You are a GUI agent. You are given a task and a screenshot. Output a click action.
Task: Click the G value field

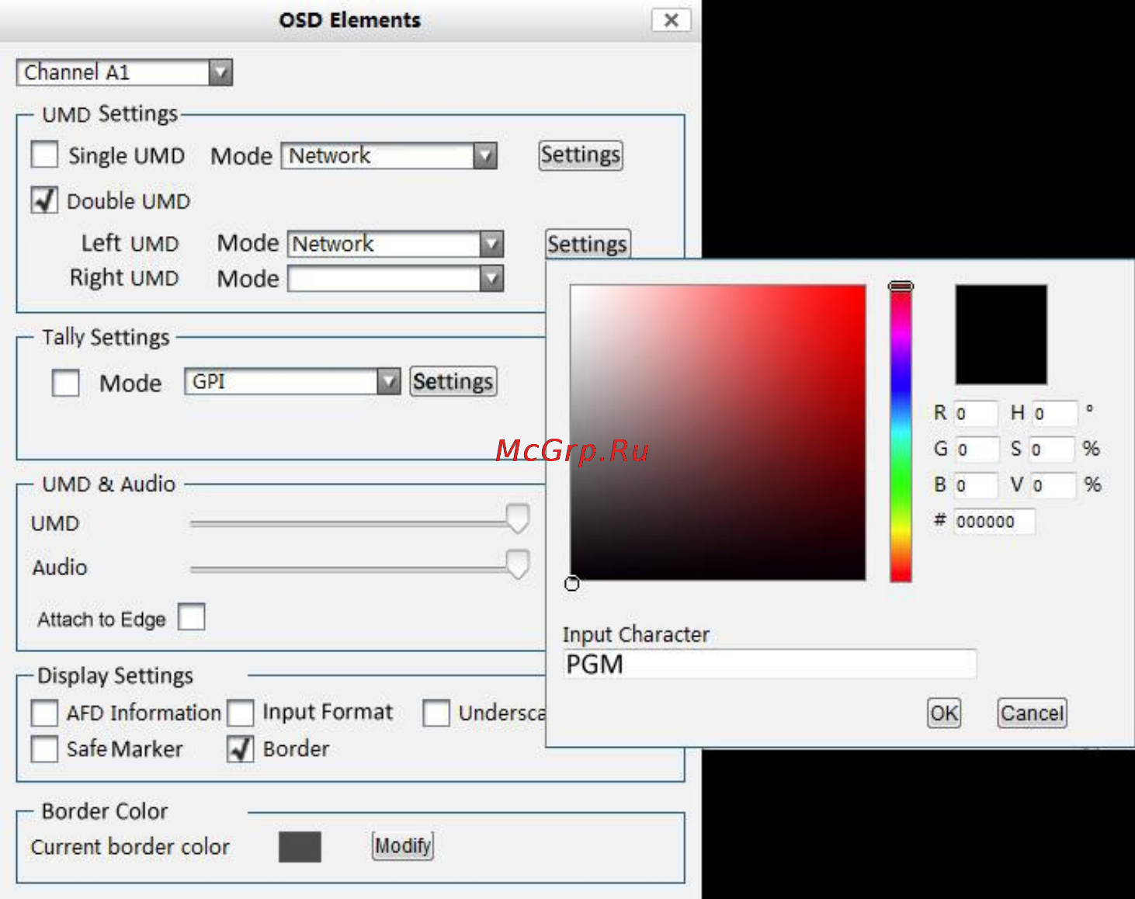tap(976, 449)
